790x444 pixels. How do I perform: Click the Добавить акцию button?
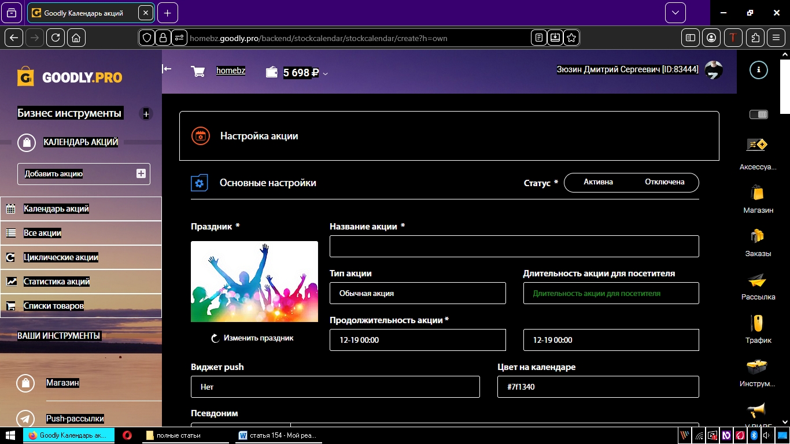84,173
